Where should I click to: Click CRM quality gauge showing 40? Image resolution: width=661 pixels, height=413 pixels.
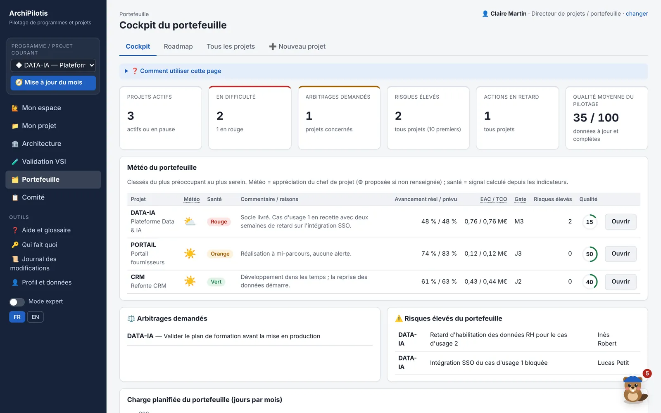[590, 282]
